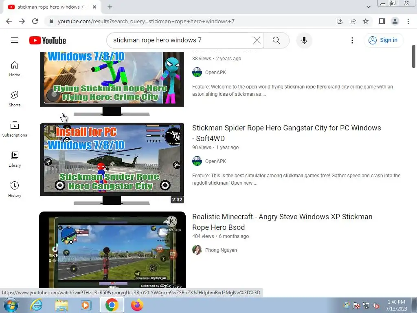Open the YouTube settings three-dot menu
The height and width of the screenshot is (313, 417).
(x=352, y=40)
